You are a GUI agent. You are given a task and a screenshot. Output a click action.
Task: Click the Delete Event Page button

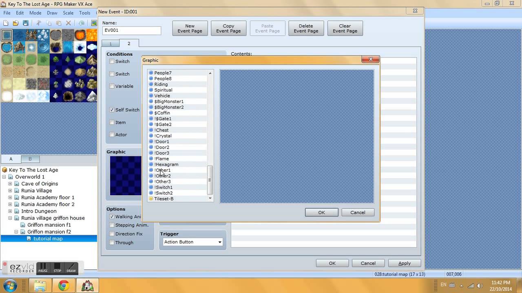306,28
